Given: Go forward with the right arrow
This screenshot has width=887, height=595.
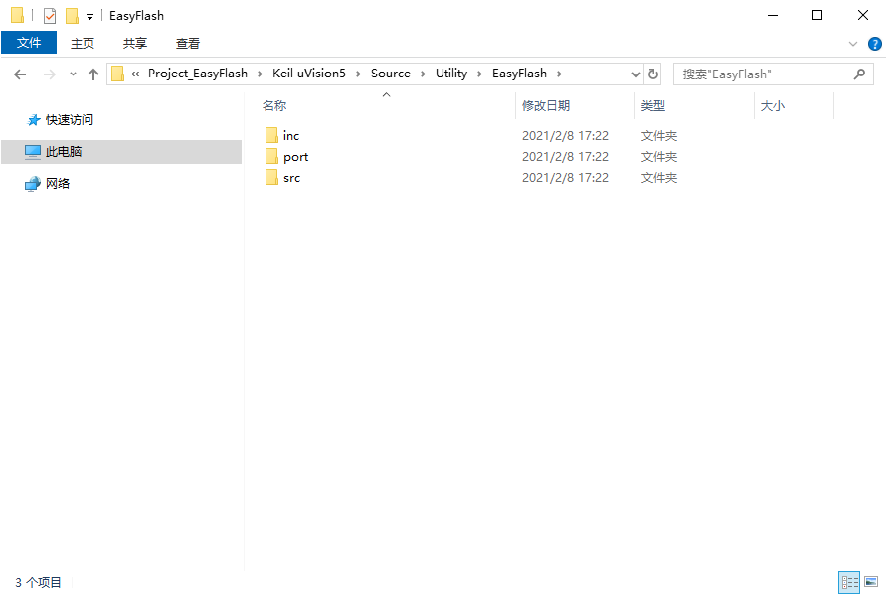Looking at the screenshot, I should tap(50, 74).
